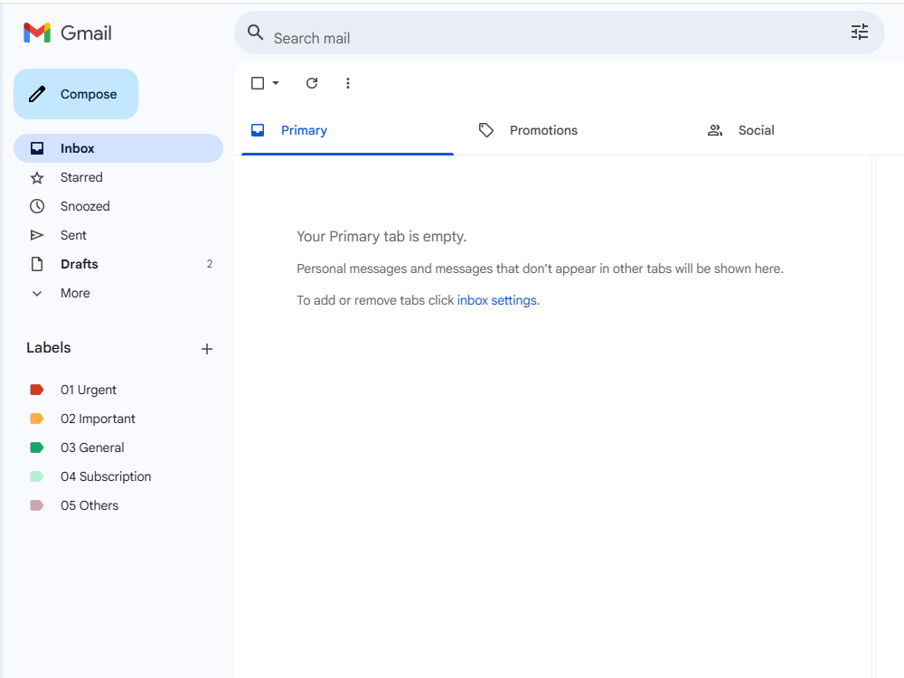The image size is (904, 678).
Task: Follow the inbox settings link
Action: click(497, 300)
